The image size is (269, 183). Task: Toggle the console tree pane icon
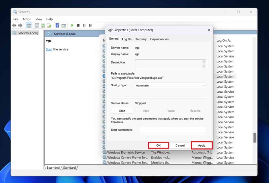29,25
